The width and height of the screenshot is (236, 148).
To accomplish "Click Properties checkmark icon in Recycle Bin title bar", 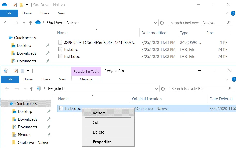I will pyautogui.click(x=16, y=71).
